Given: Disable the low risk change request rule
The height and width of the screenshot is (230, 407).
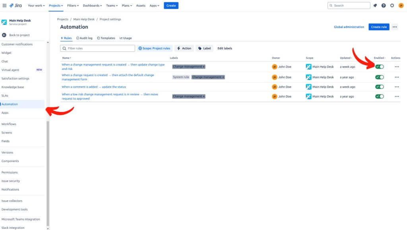Looking at the screenshot, I should tap(379, 96).
